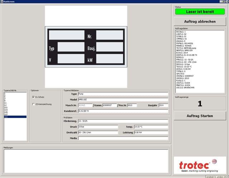Focus the Druck field showing 10 bar
Image resolution: width=229 pixels, height=178 pixels.
click(x=98, y=127)
